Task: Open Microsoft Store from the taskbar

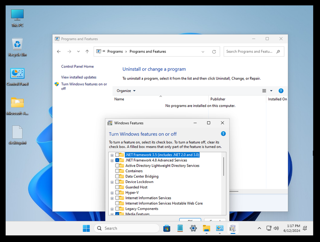Action: 167,228
